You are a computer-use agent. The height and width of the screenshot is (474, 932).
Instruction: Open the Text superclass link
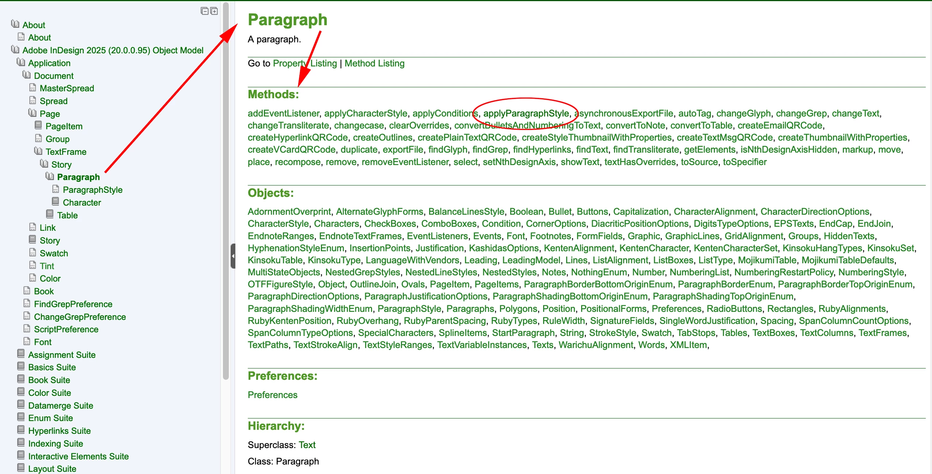(x=307, y=445)
